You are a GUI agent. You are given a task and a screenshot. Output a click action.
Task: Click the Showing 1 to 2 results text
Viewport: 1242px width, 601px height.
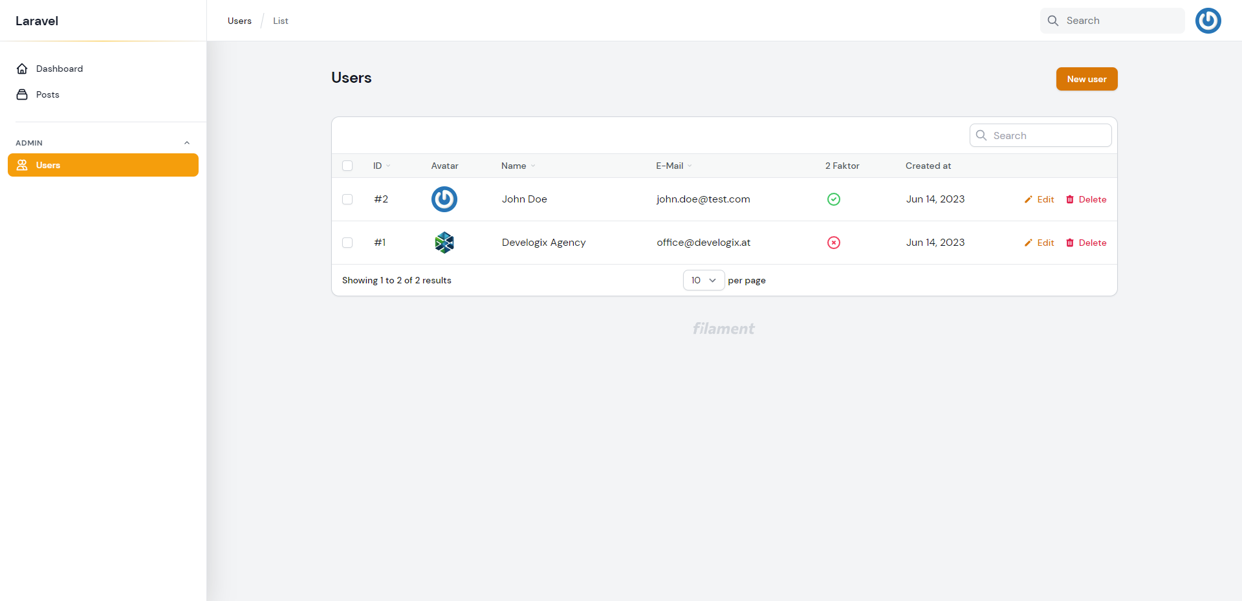point(397,280)
